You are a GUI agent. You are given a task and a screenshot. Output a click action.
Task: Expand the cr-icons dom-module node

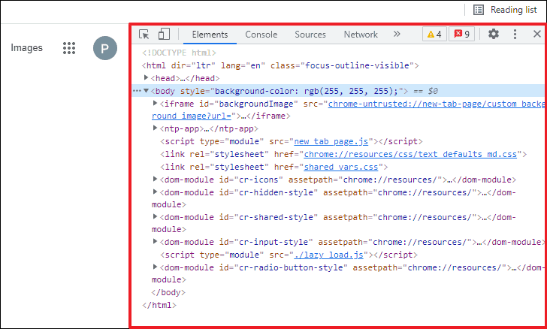point(156,179)
